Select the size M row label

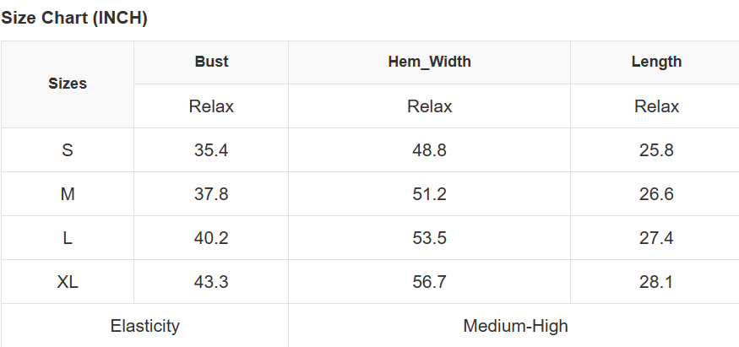pos(68,194)
